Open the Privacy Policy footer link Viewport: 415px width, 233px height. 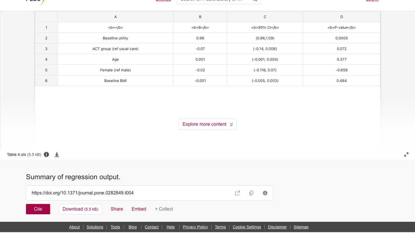pyautogui.click(x=195, y=227)
